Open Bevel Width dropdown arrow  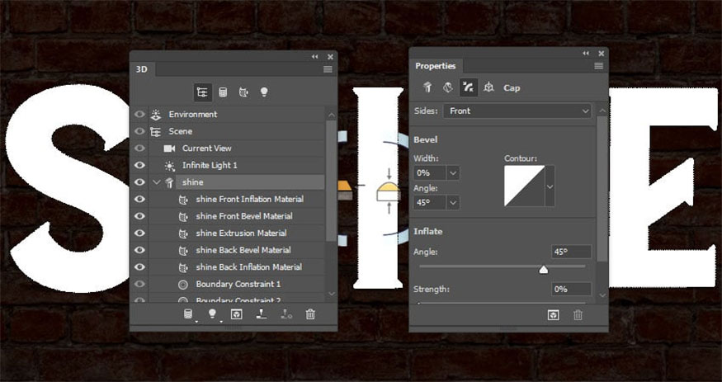(x=453, y=173)
